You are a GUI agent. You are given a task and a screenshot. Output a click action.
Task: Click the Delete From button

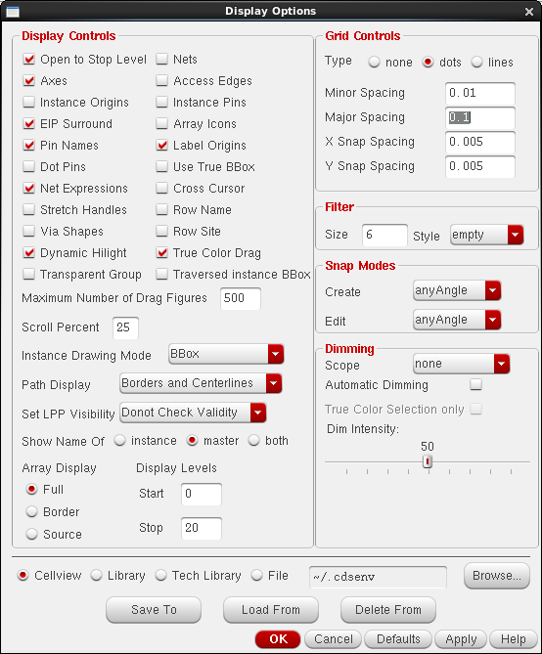point(388,610)
